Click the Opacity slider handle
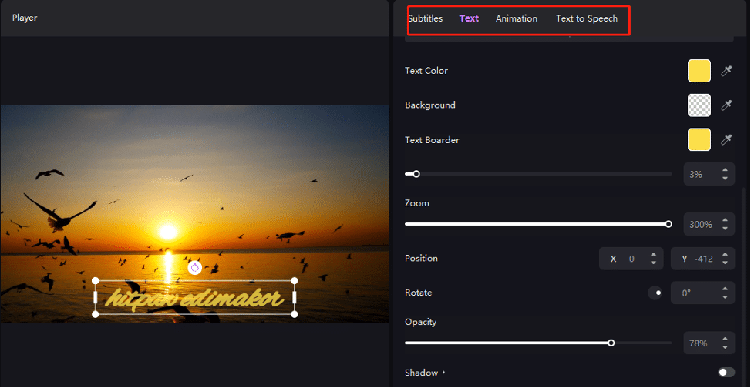 coord(611,343)
